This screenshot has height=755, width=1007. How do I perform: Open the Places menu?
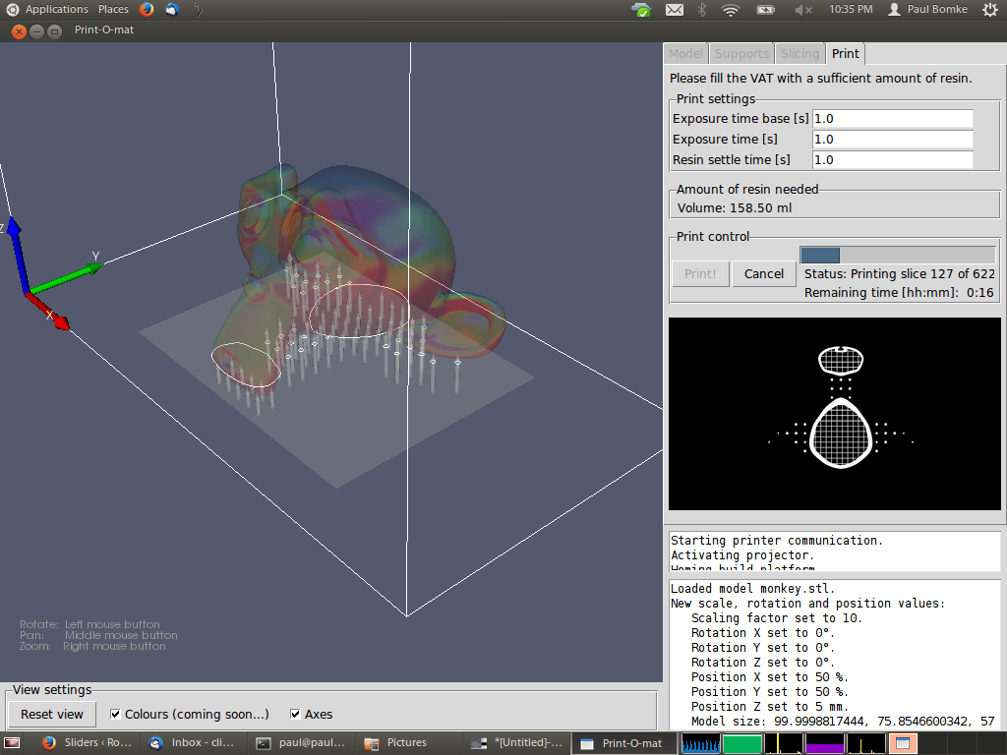point(113,9)
